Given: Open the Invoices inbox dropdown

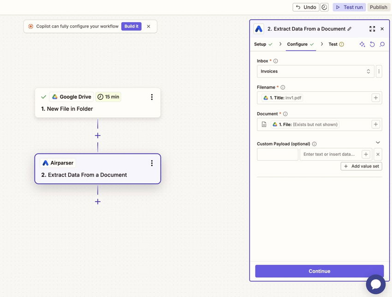Looking at the screenshot, I should 315,71.
